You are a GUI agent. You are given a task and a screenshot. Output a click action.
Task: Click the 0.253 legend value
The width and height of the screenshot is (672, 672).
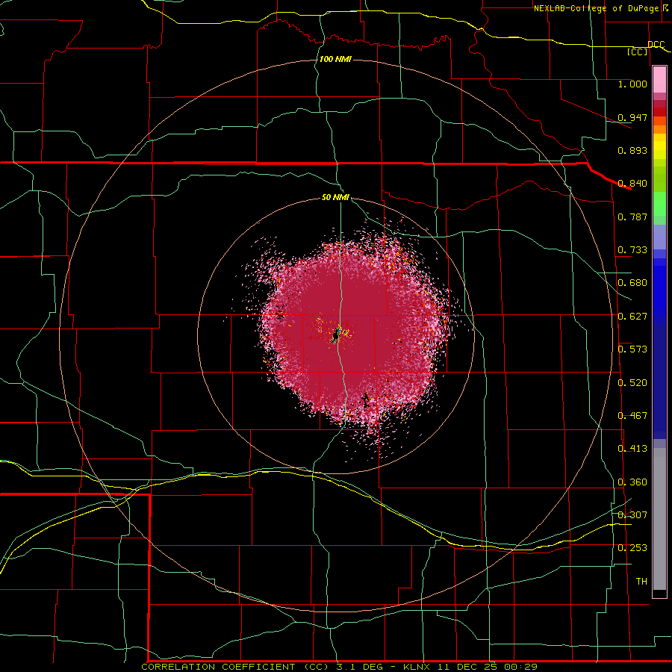click(632, 548)
